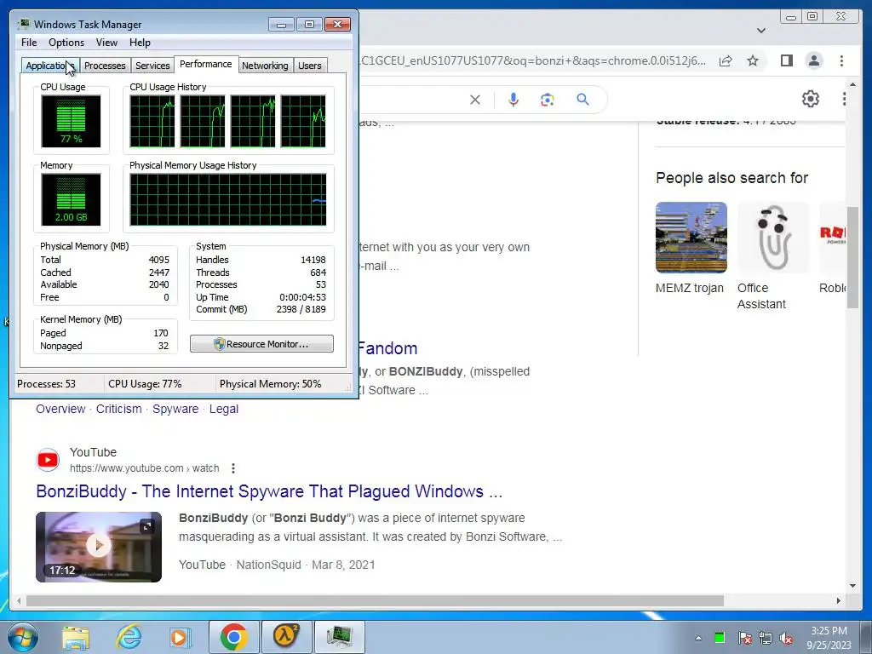Open Google quick settings gear
872x654 pixels.
(811, 99)
